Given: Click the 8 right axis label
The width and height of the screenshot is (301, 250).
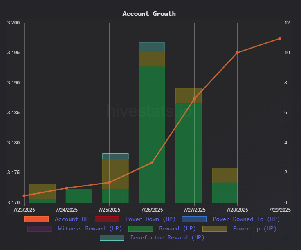Looking at the screenshot, I should (x=286, y=83).
